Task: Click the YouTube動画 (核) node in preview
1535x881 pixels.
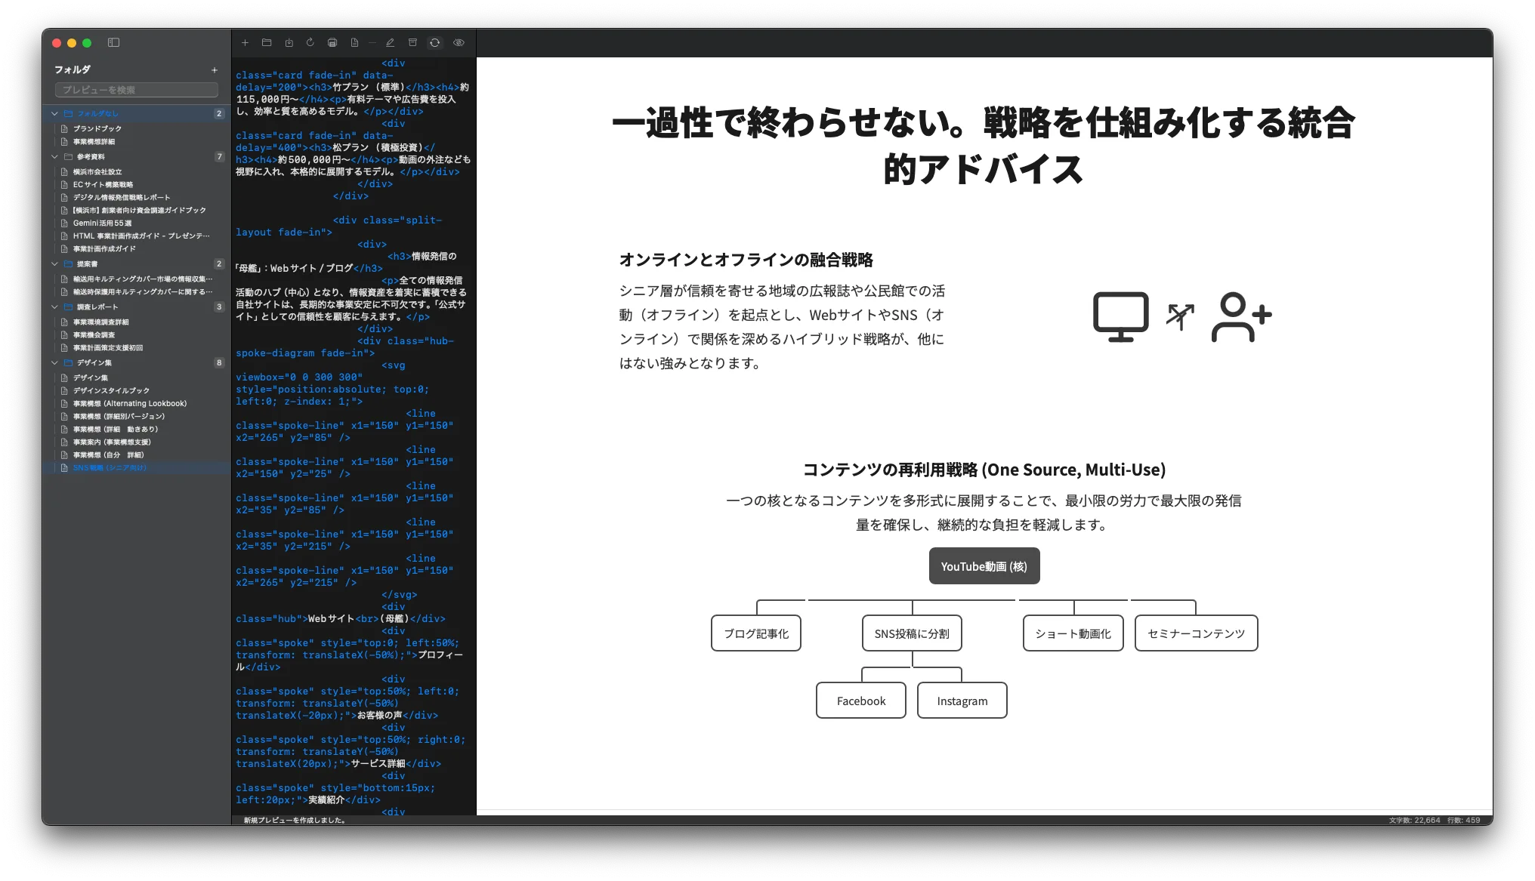Action: point(984,566)
